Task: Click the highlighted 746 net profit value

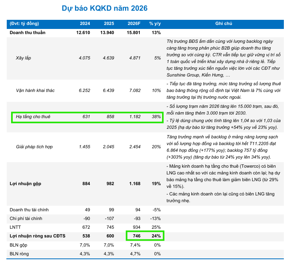Action: click(136, 236)
